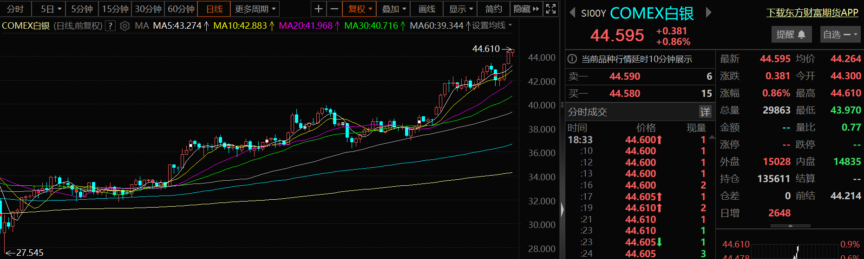
Task: Go to next contract with right arrow
Action: coord(708,13)
